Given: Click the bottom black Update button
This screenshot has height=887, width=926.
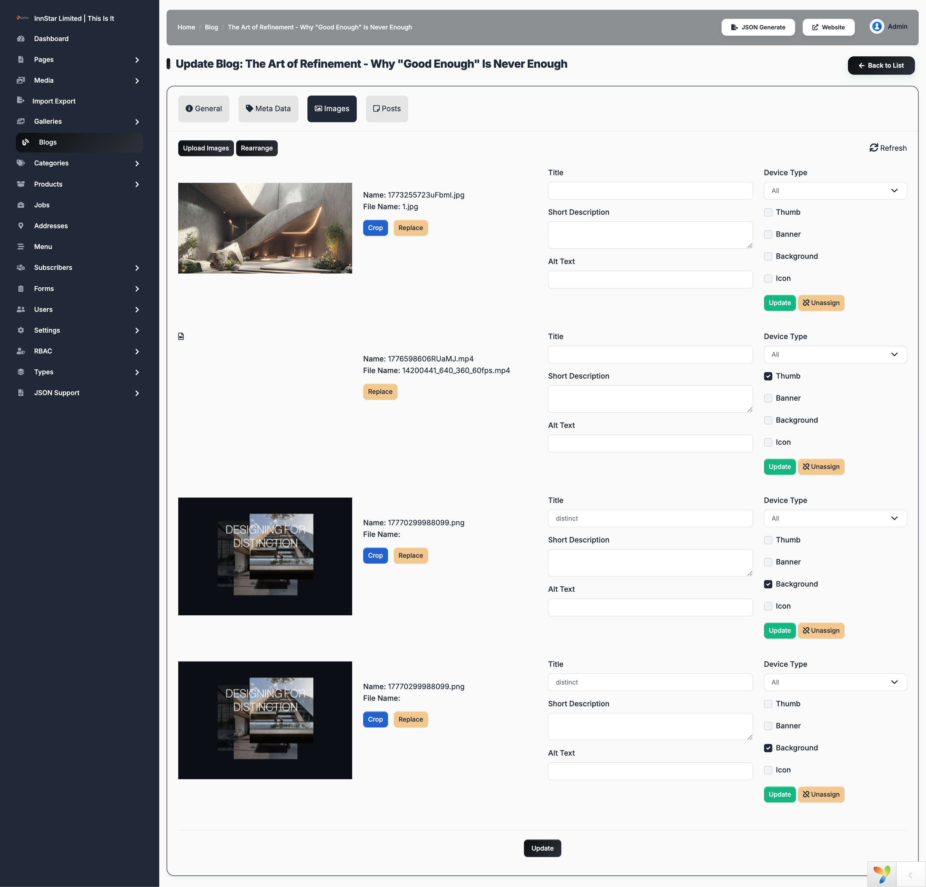Looking at the screenshot, I should [542, 848].
